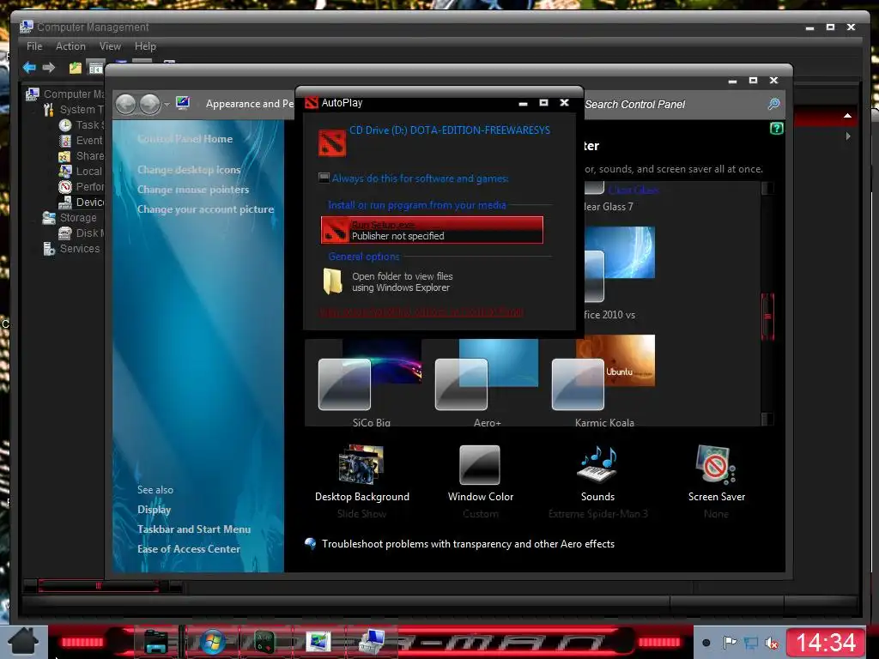Select Services and Applications tree node
The width and height of the screenshot is (879, 659).
click(80, 248)
